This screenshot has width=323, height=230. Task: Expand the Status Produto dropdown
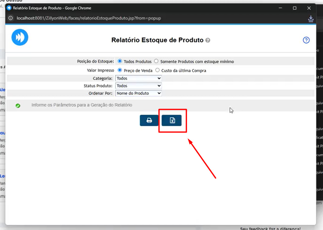coord(138,86)
